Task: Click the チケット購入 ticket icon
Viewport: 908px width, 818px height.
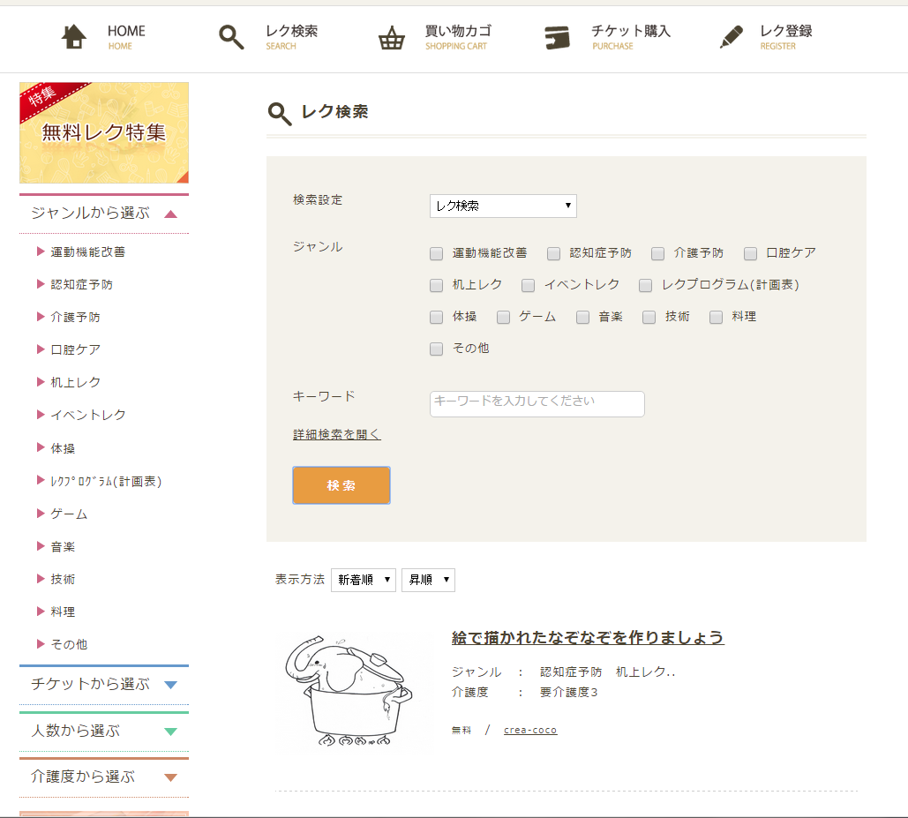Action: tap(558, 37)
